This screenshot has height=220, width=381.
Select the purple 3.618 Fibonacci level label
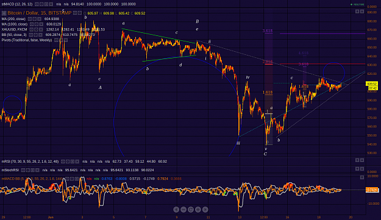pyautogui.click(x=268, y=31)
